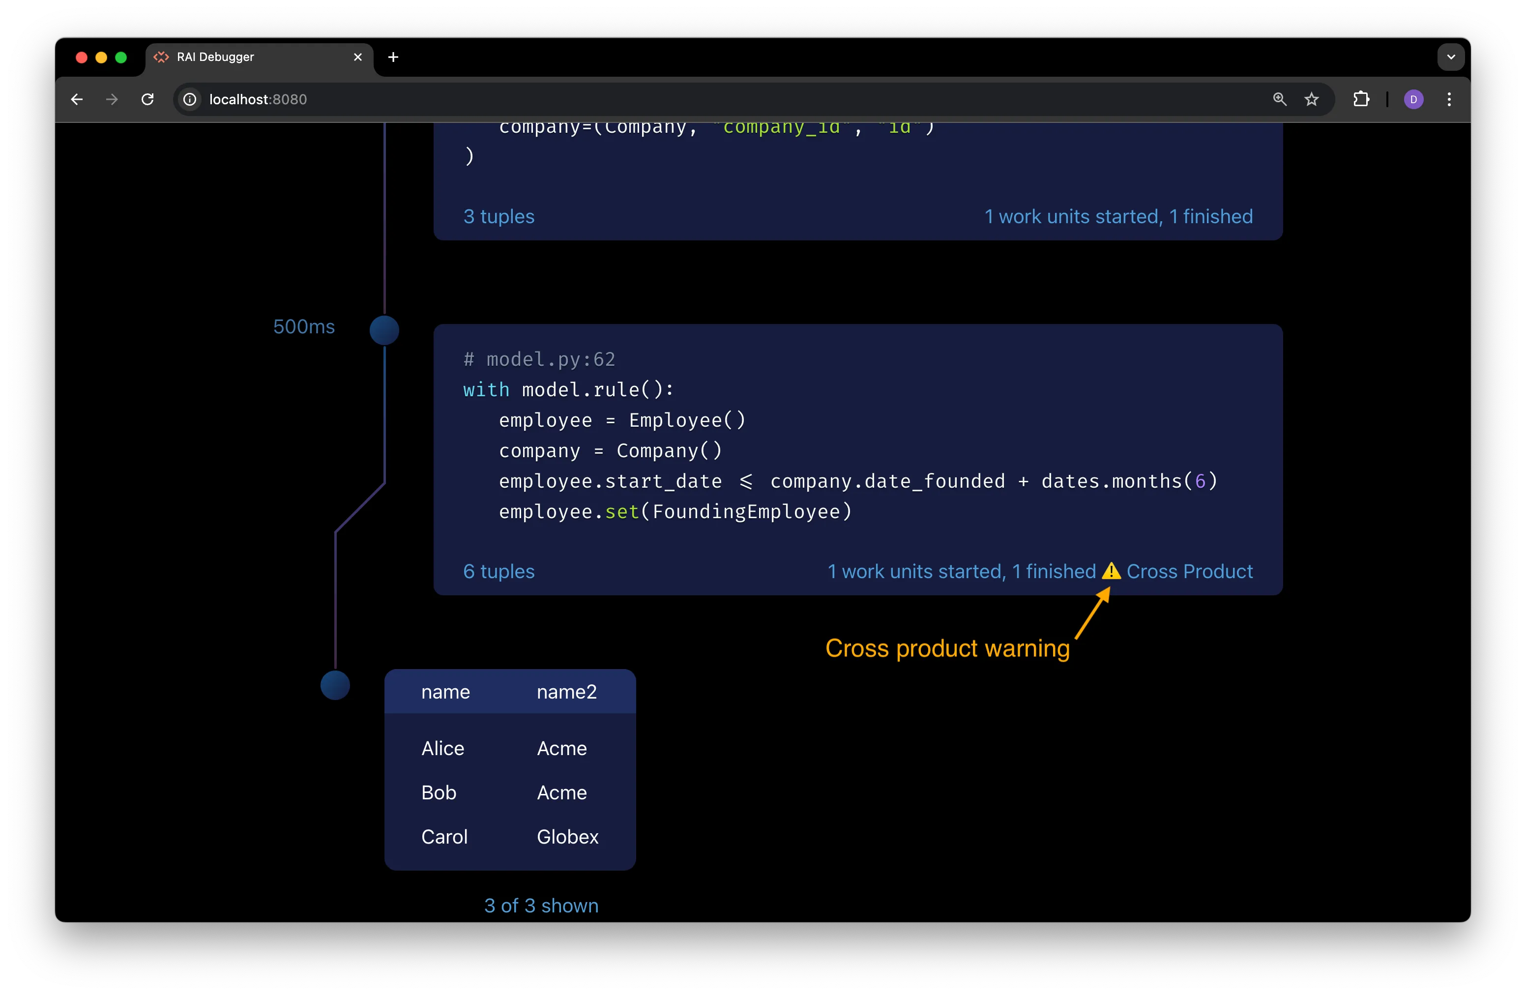
Task: Close the RAI Debugger tab
Action: click(358, 57)
